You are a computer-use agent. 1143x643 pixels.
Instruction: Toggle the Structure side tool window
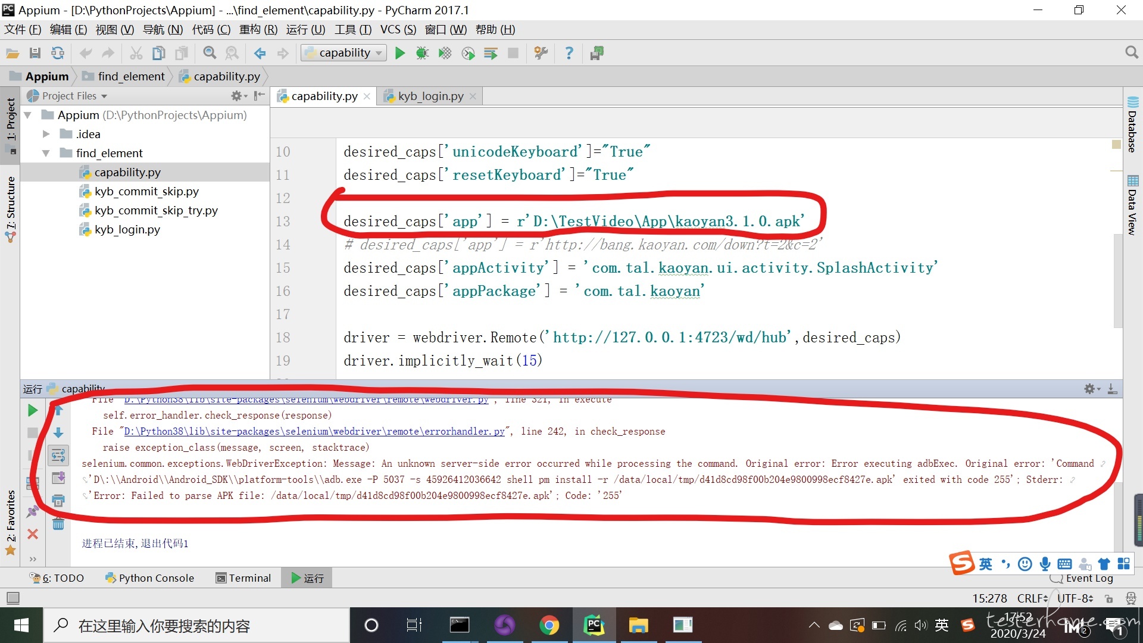tap(11, 208)
